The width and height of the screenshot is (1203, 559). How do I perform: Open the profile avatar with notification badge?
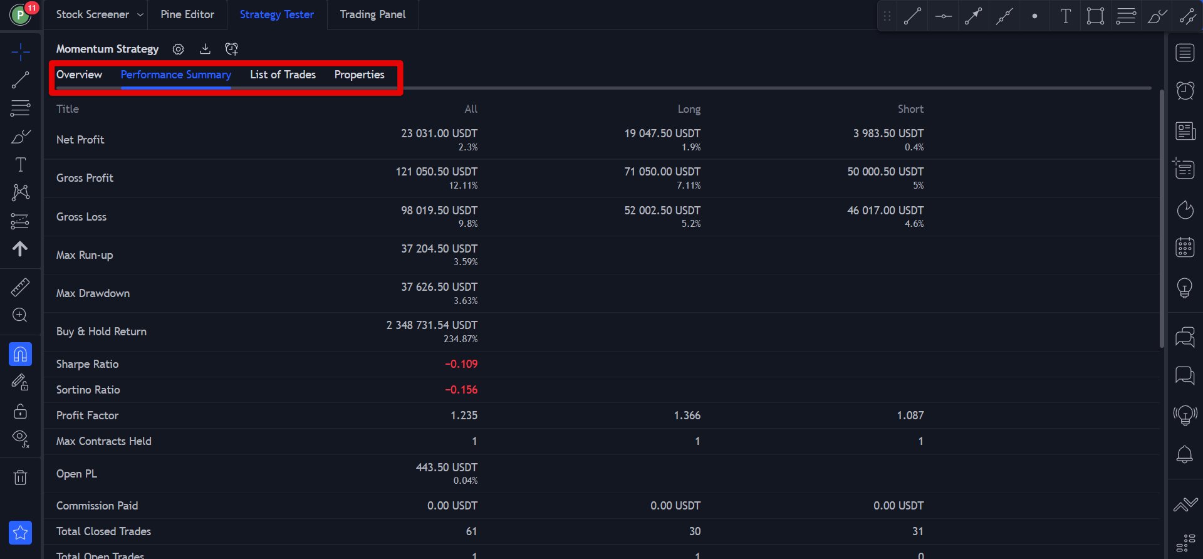[x=21, y=14]
